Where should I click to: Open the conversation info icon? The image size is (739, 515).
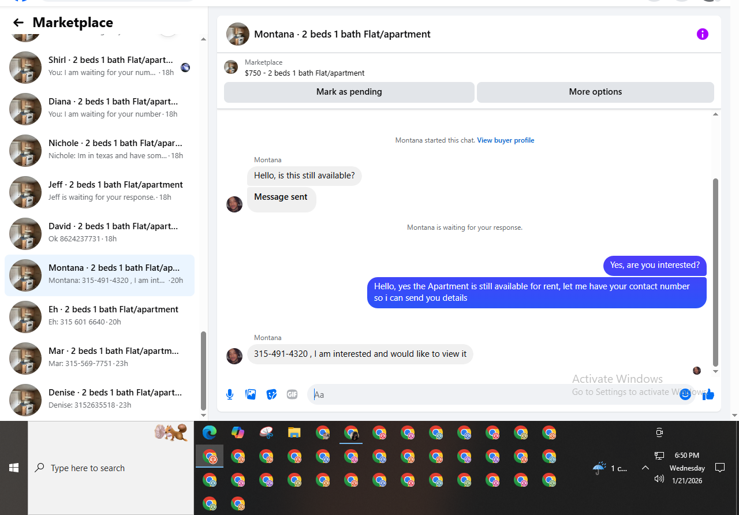point(702,34)
